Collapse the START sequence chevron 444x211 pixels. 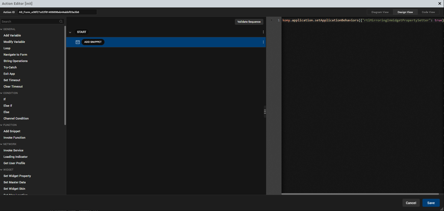pos(70,32)
